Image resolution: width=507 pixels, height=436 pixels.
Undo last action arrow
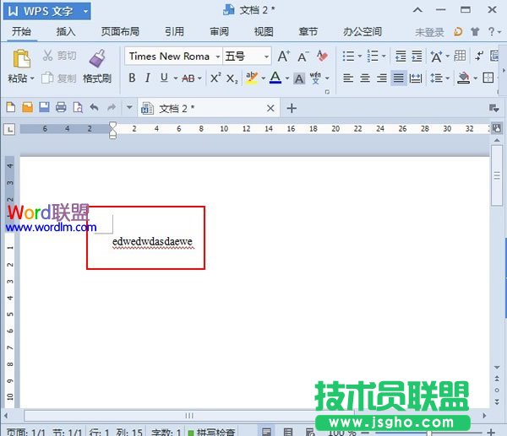(94, 107)
